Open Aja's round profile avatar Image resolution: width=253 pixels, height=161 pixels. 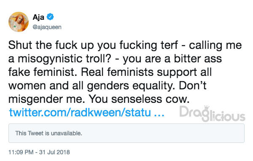coord(19,22)
